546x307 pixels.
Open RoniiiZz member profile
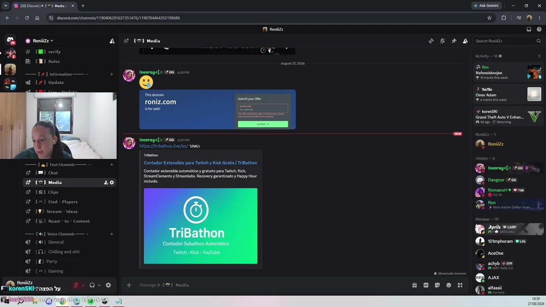[x=508, y=144]
